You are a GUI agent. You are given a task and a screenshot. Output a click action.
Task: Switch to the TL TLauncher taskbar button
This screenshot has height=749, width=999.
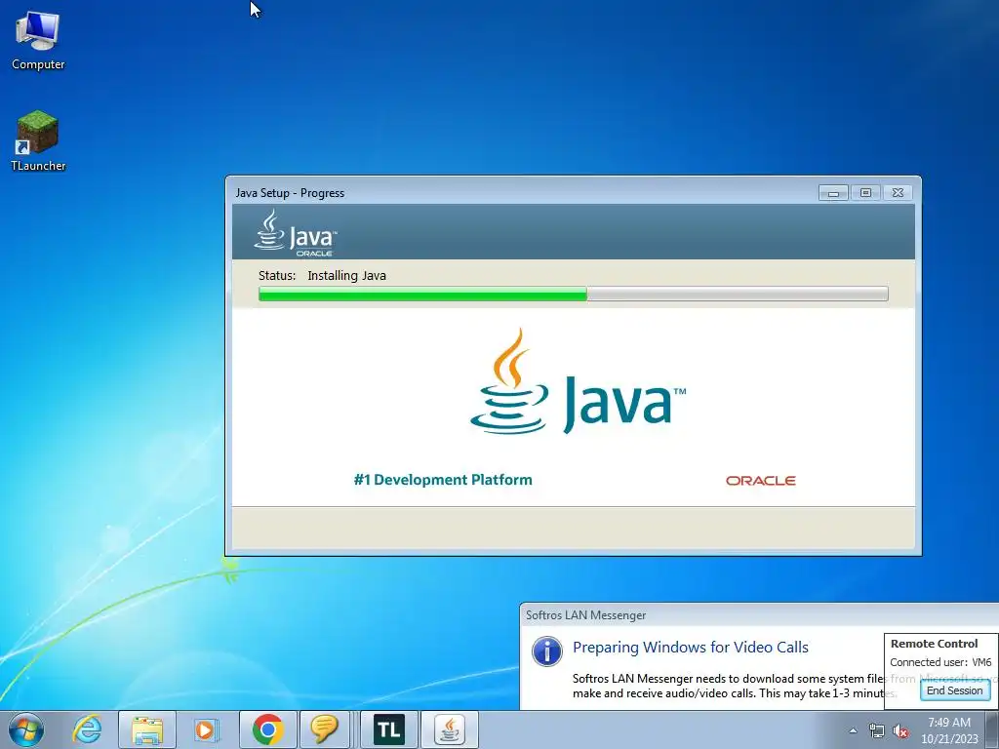(x=389, y=729)
